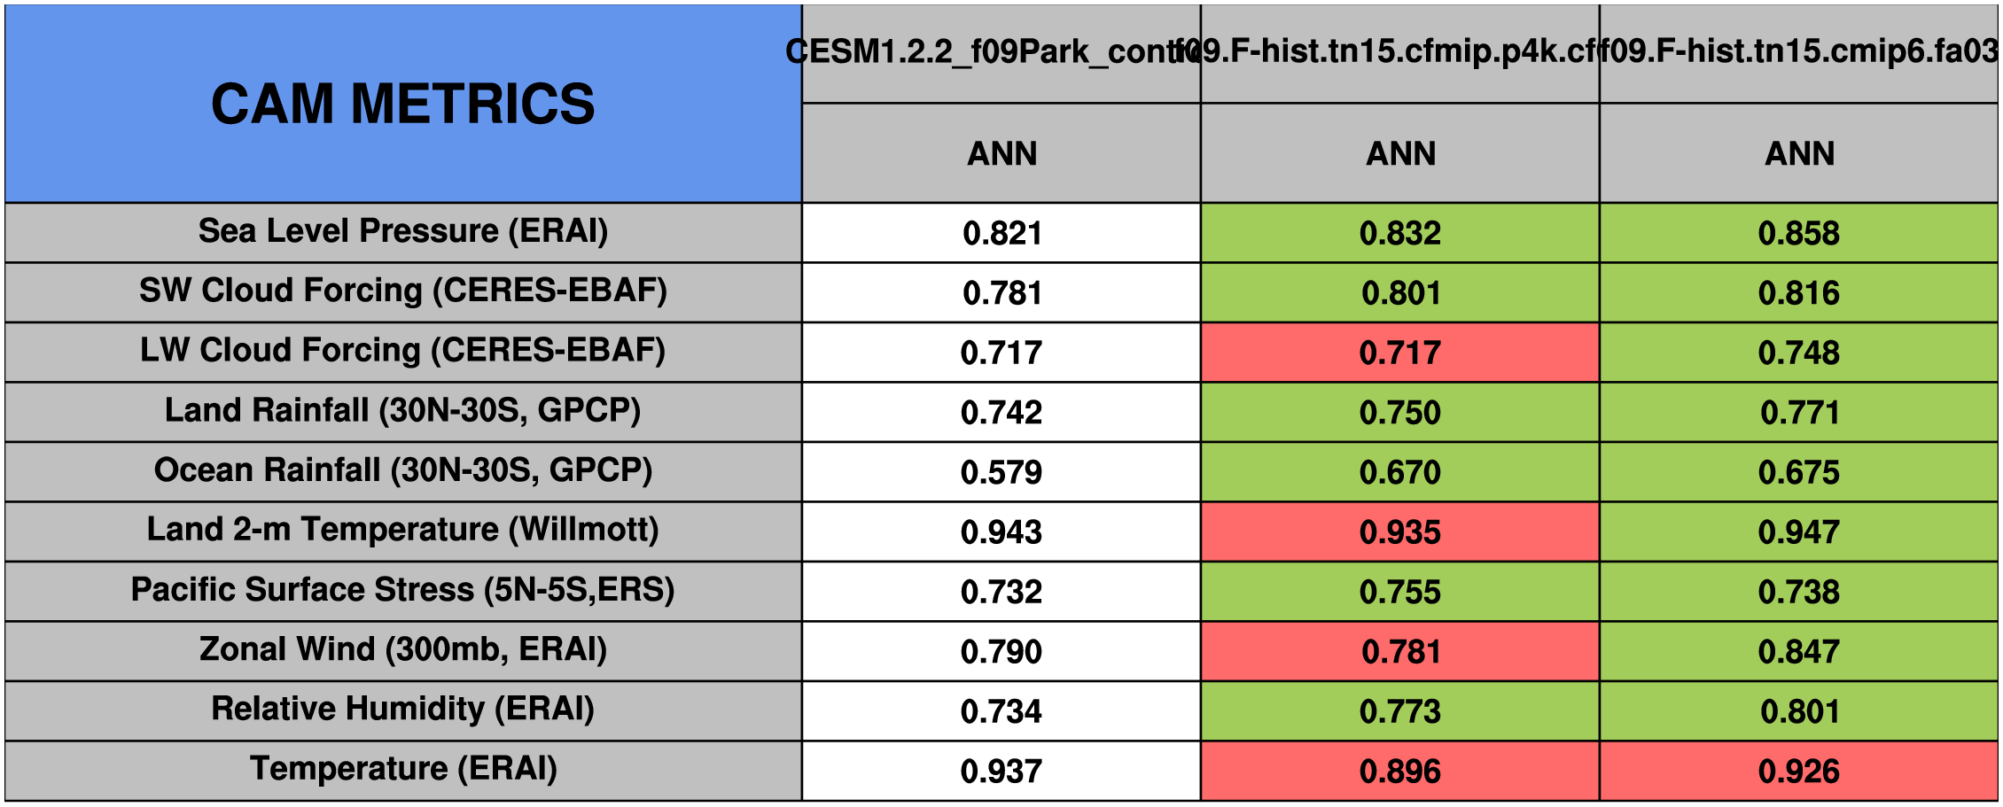Click the Pacific Surface Stress (5N-5S,ERS) label

(403, 591)
